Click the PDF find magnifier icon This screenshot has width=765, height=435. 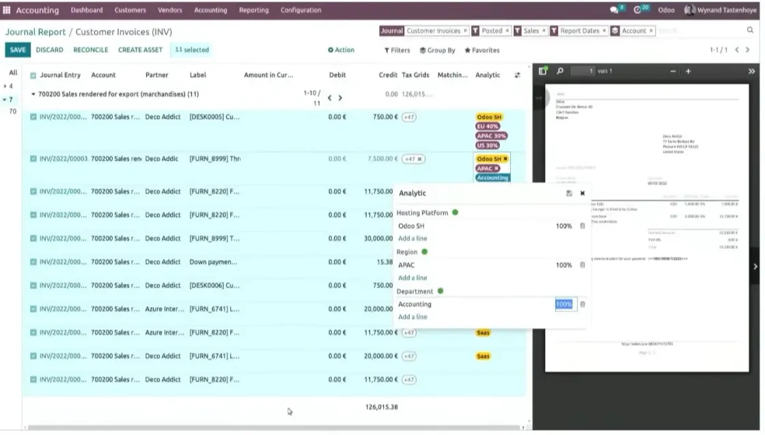(560, 71)
